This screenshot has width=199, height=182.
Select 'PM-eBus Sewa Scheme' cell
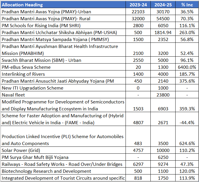coord(63,67)
